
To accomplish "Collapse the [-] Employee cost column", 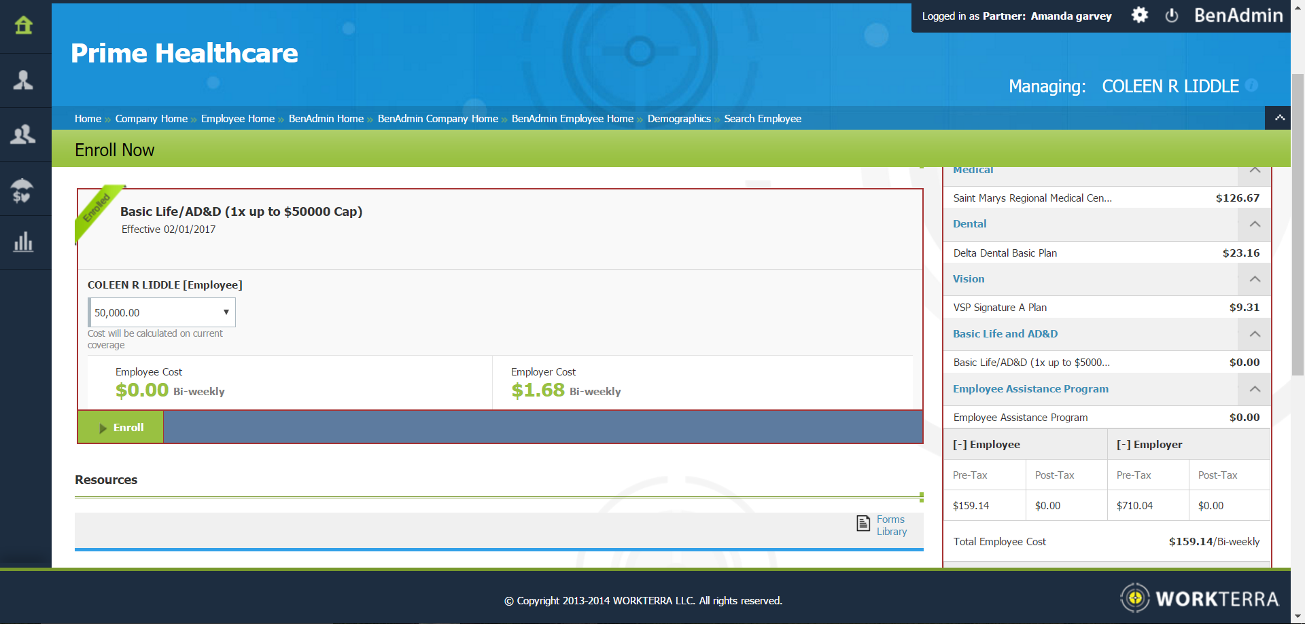I will (x=986, y=444).
